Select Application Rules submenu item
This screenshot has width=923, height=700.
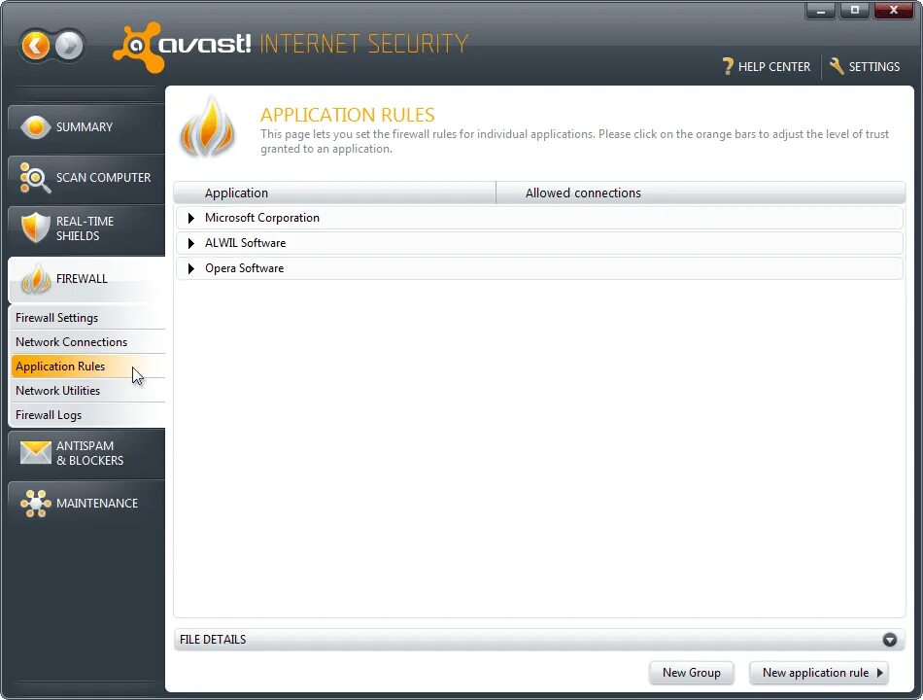87,366
